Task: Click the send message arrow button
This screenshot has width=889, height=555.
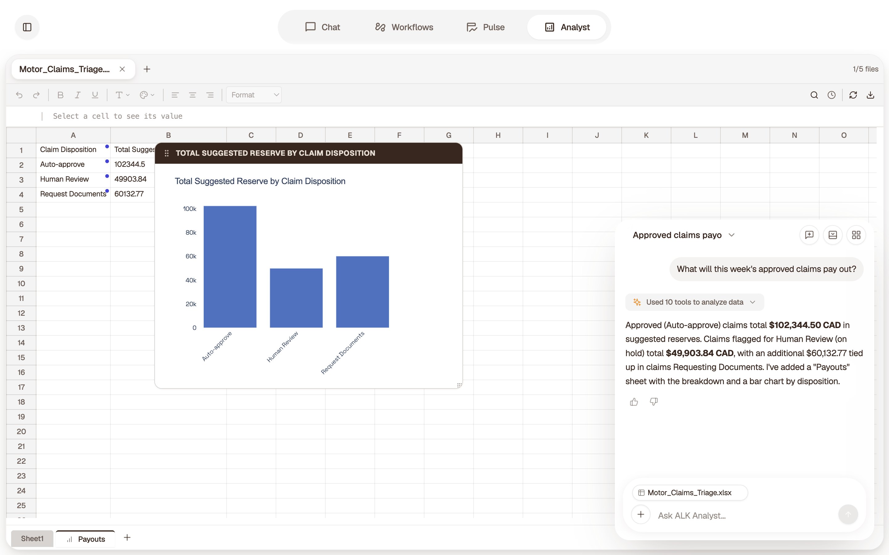Action: [848, 515]
